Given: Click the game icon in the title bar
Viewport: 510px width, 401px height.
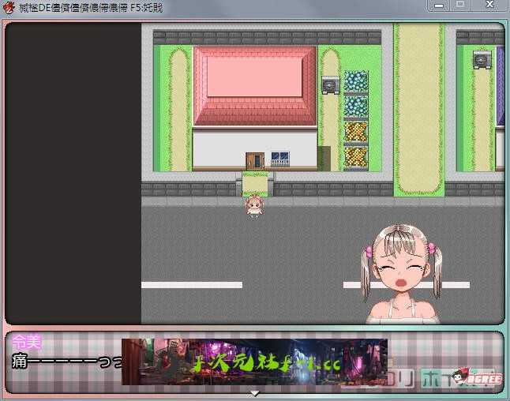Looking at the screenshot, I should tap(9, 7).
